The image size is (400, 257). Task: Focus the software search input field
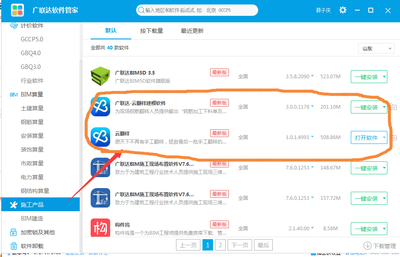pyautogui.click(x=197, y=10)
